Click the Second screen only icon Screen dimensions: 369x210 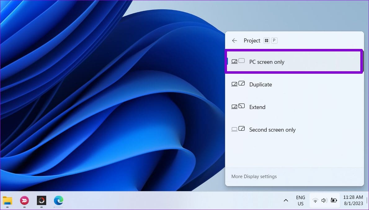point(238,129)
